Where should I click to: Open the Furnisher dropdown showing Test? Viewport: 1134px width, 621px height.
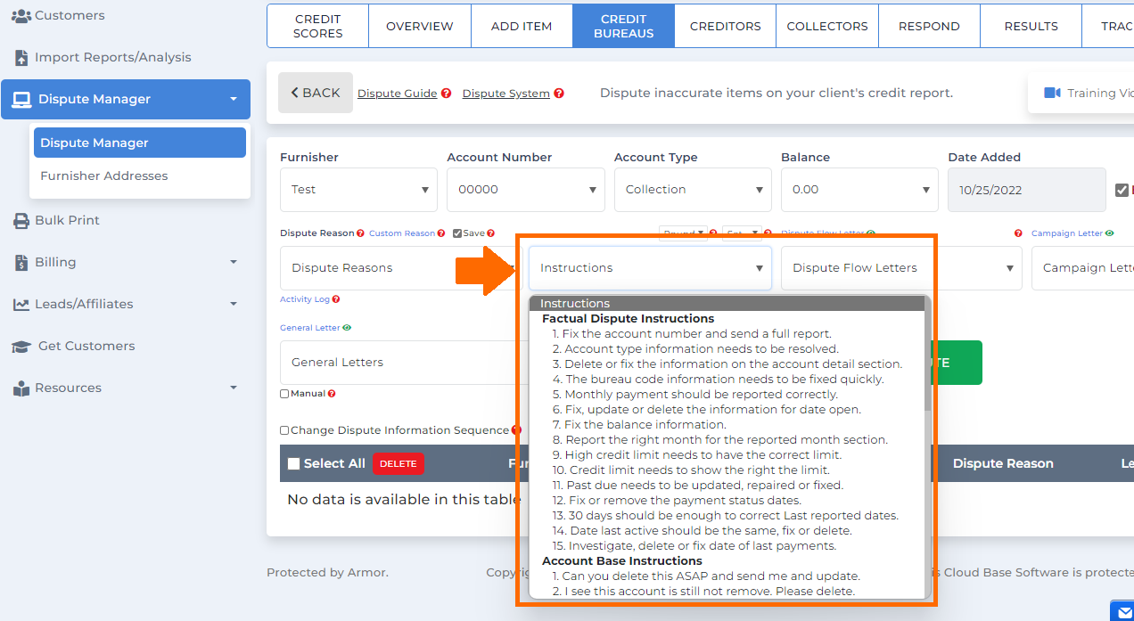pyautogui.click(x=358, y=190)
